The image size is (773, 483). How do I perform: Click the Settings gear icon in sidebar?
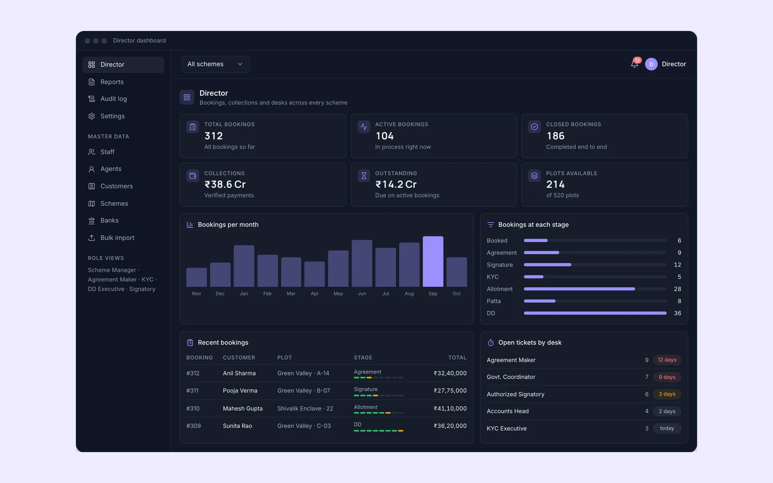point(91,116)
